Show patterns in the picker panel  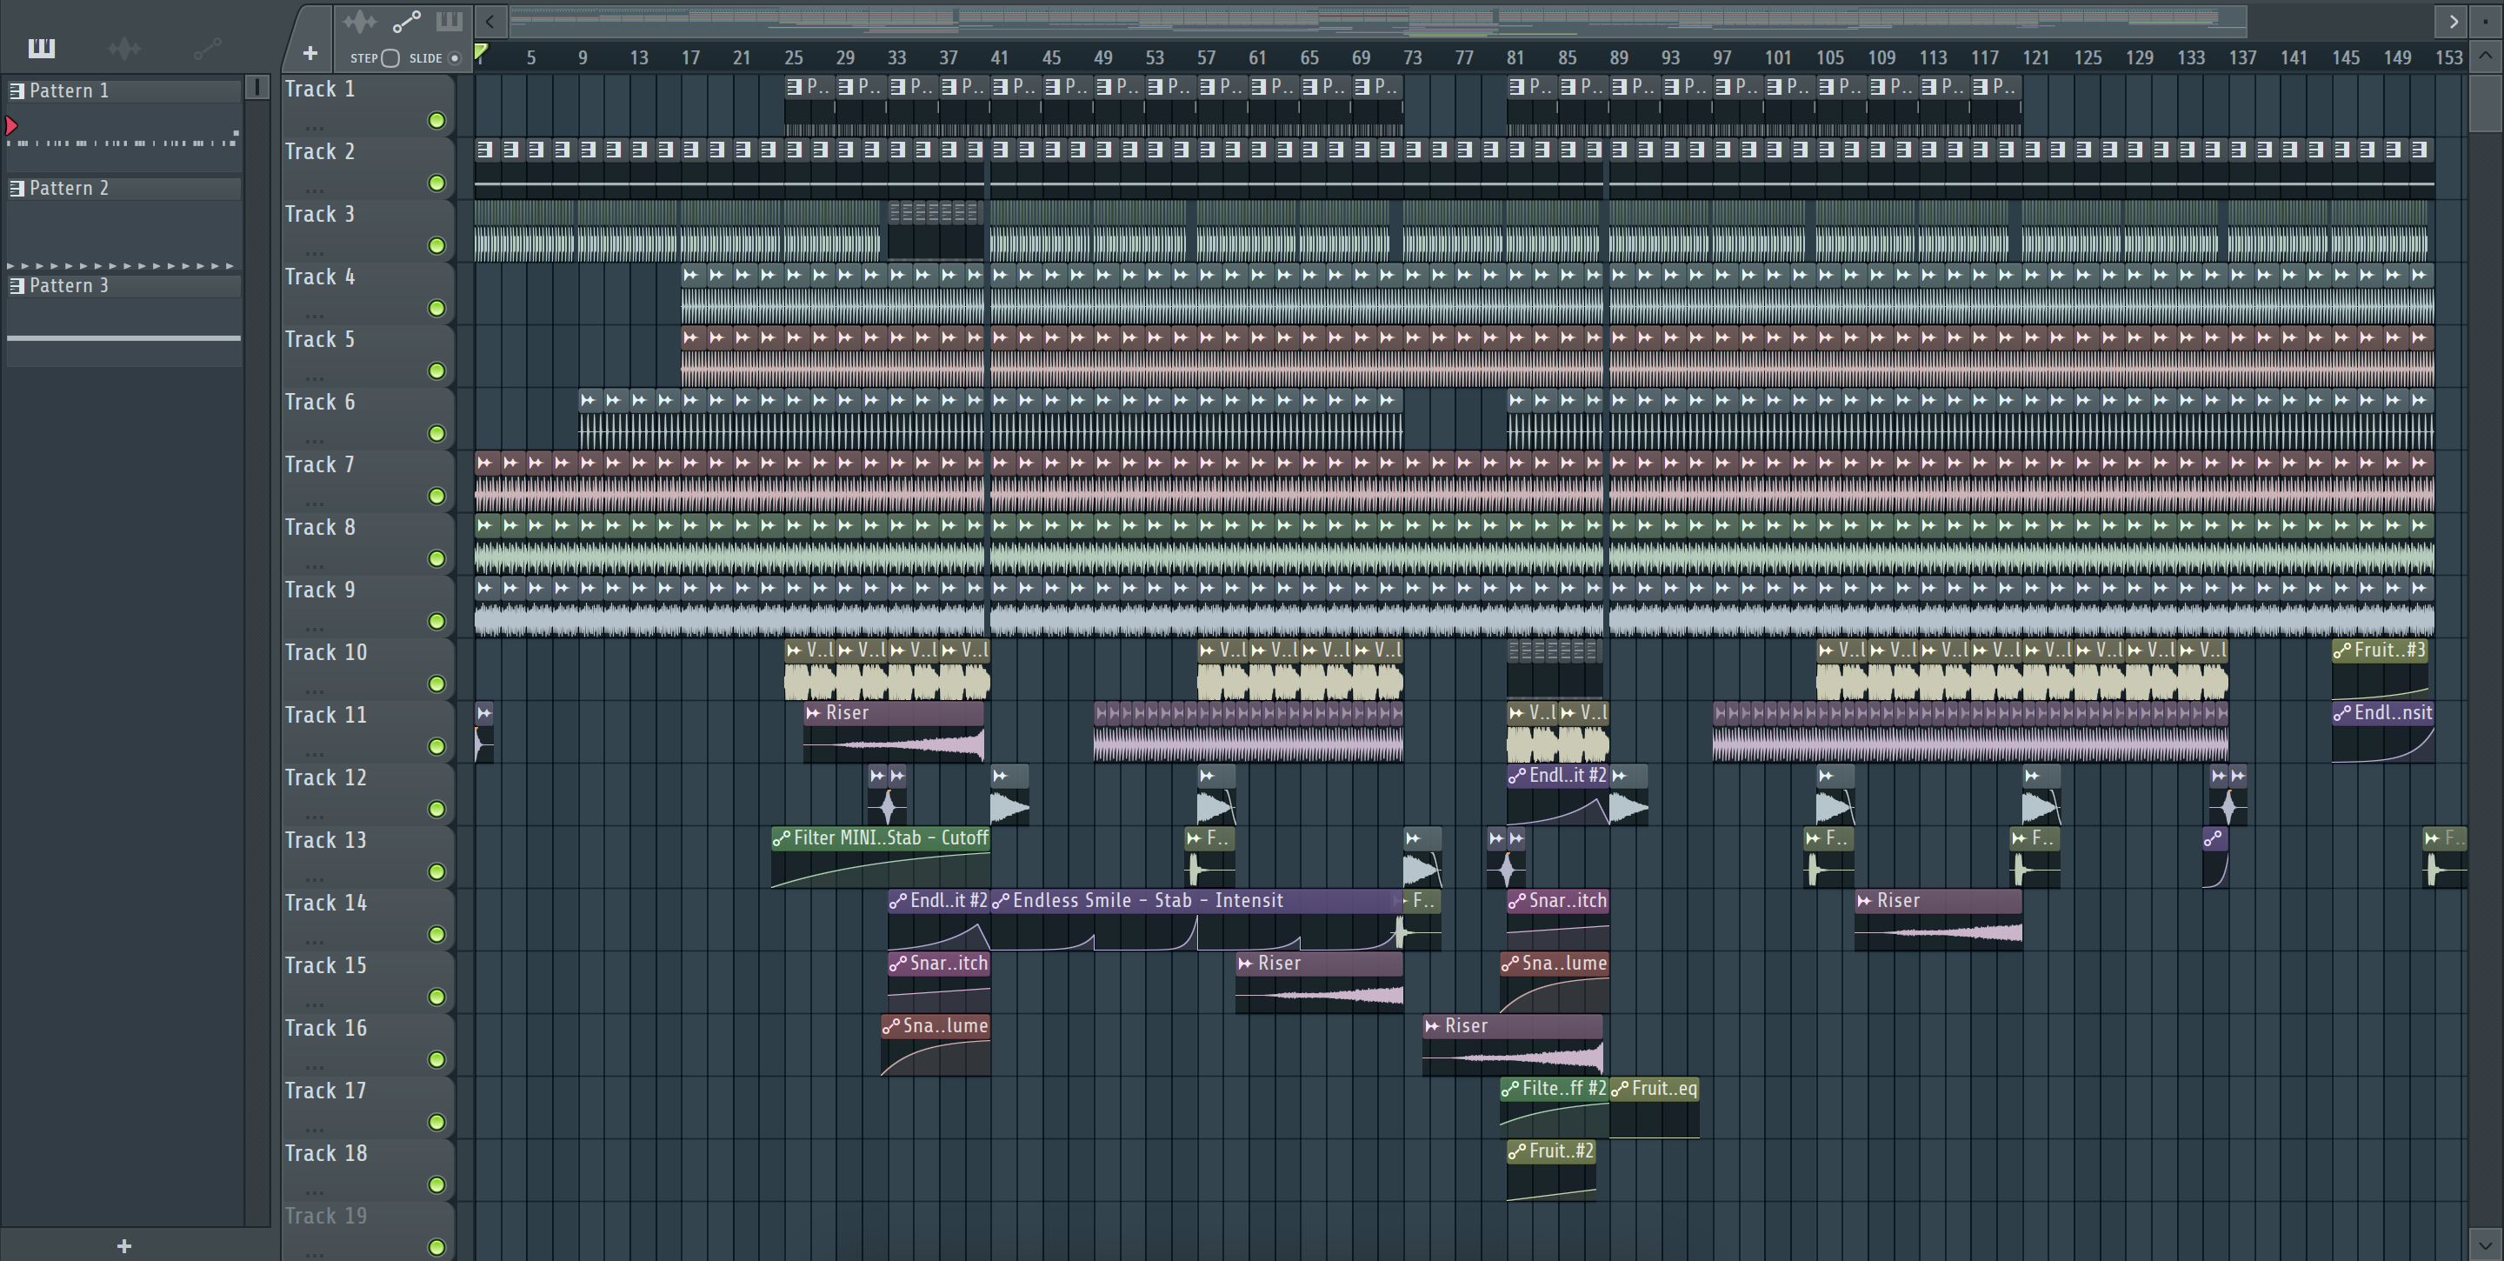coord(42,48)
